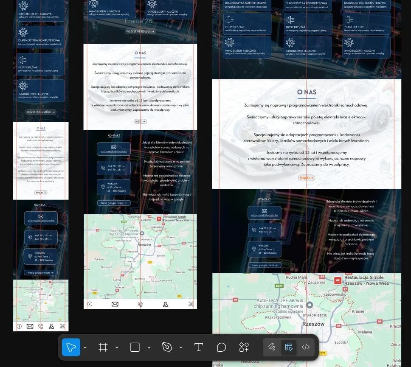Switch to Dev Mode with the code icon
This screenshot has width=411, height=367.
pyautogui.click(x=306, y=347)
